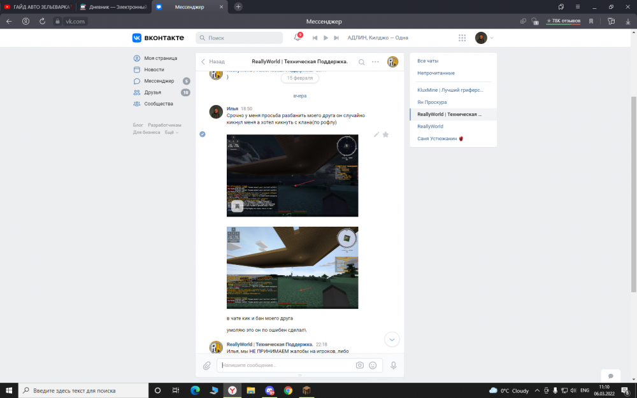Click the ВКонтакте logo
Viewport: 637px width, 398px height.
[x=158, y=38]
